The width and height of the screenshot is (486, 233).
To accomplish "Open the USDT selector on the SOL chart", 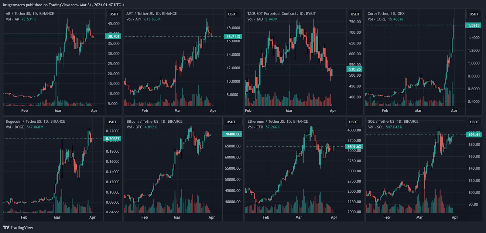I will [x=474, y=122].
